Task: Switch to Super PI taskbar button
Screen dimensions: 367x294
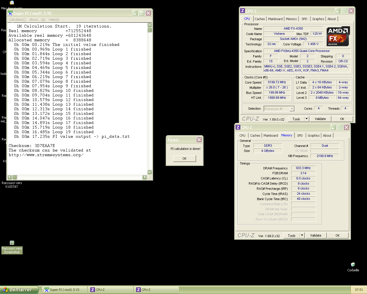Action: tap(65, 290)
